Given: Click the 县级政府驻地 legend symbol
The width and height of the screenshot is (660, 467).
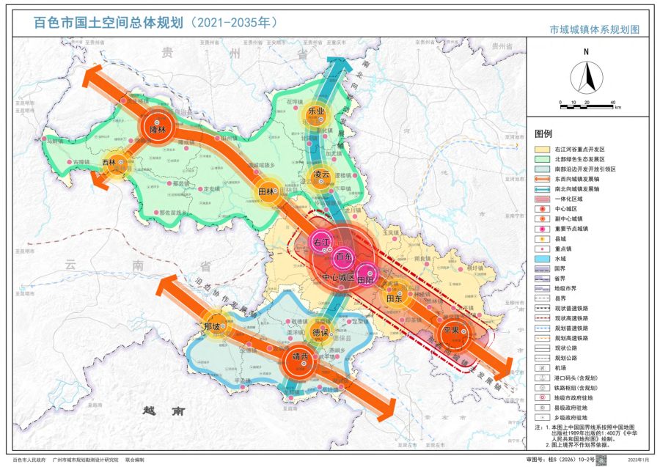Looking at the screenshot, I should click(x=542, y=408).
